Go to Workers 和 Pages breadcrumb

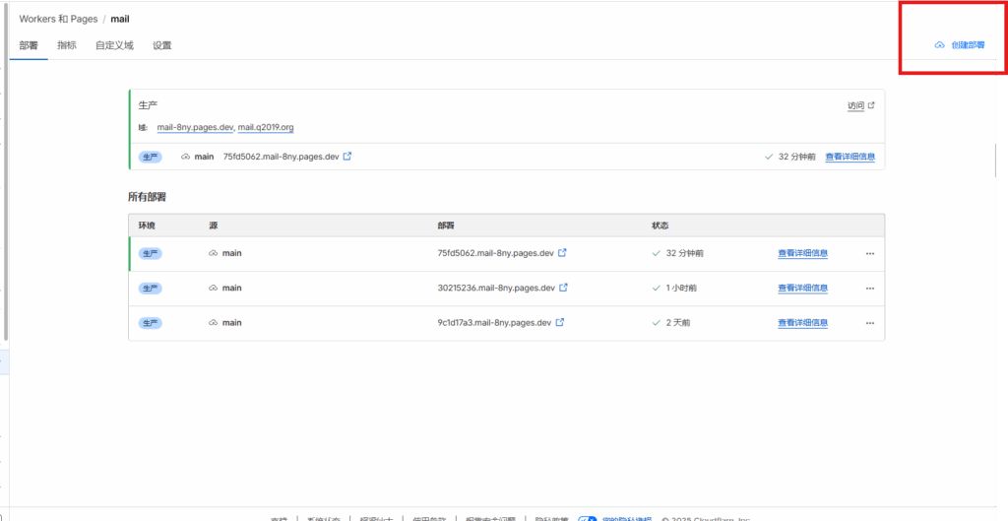[58, 19]
